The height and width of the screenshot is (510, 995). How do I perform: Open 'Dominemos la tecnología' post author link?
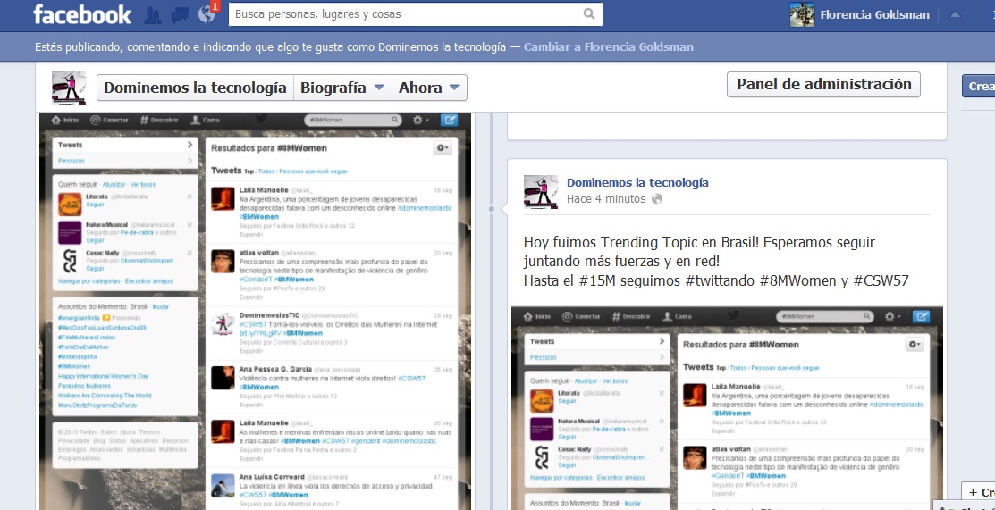pos(637,183)
